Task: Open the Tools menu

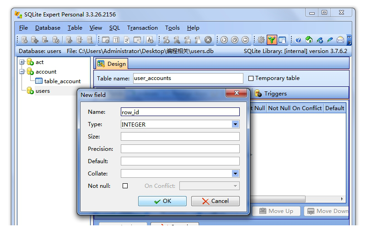Action: click(172, 28)
